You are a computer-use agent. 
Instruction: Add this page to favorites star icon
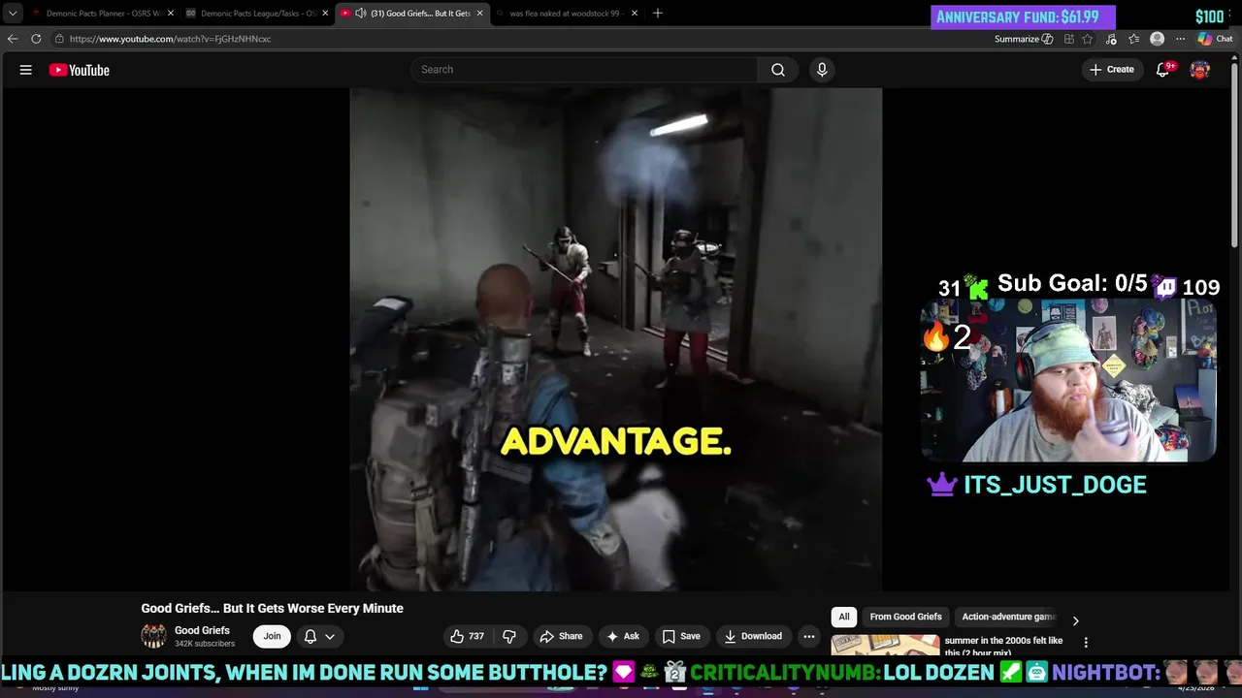[1088, 39]
